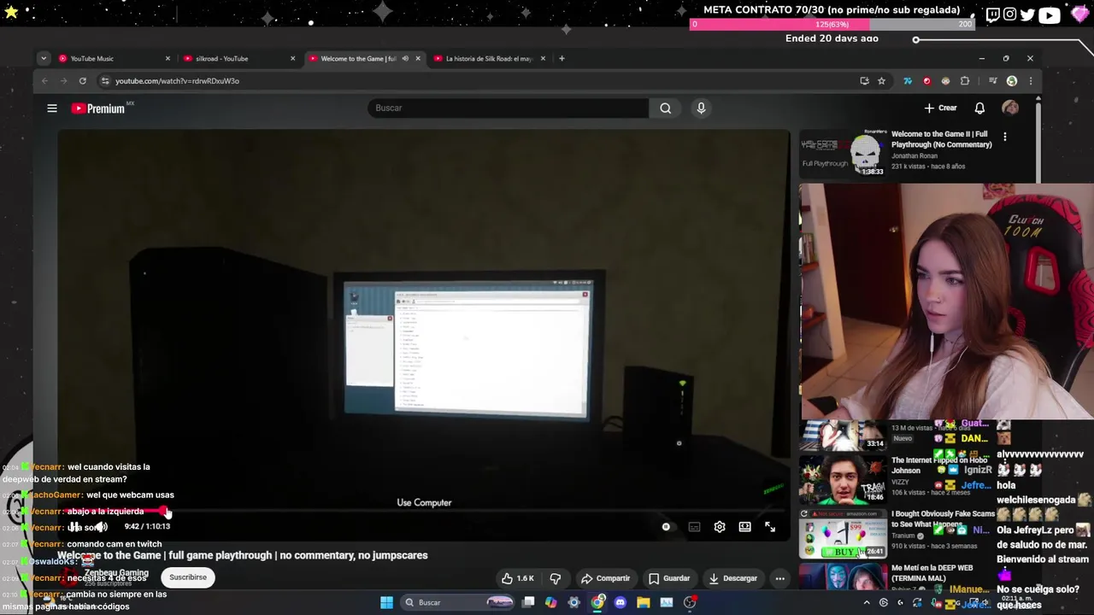Install app icon in address bar

[x=864, y=81]
